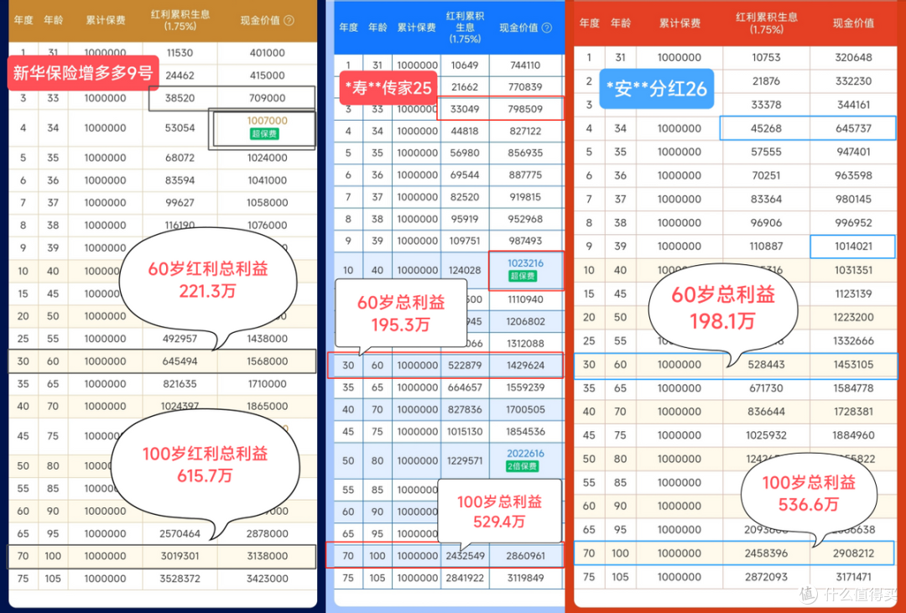Screen dimensions: 906x613
Task: Select the cash value 320648
Action: click(x=853, y=58)
